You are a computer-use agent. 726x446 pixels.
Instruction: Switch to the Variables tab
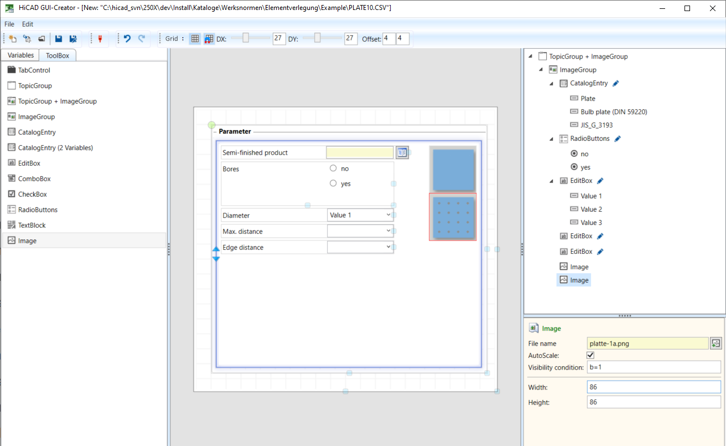(20, 55)
